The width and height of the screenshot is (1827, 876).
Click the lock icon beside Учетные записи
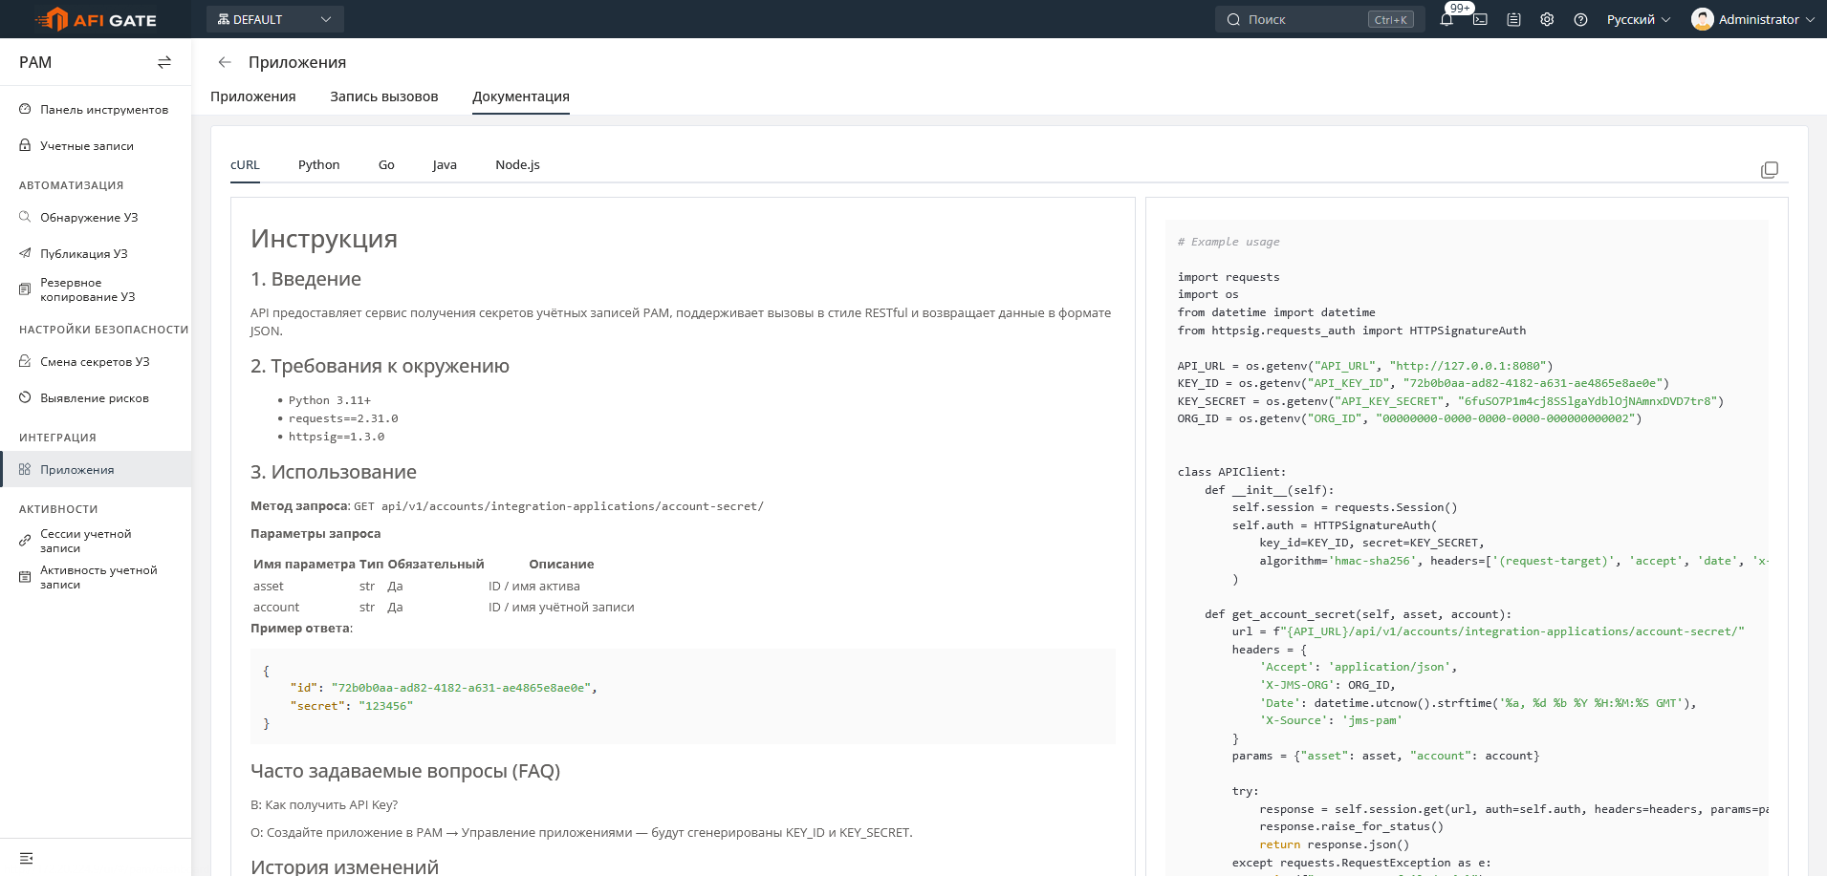tap(25, 146)
